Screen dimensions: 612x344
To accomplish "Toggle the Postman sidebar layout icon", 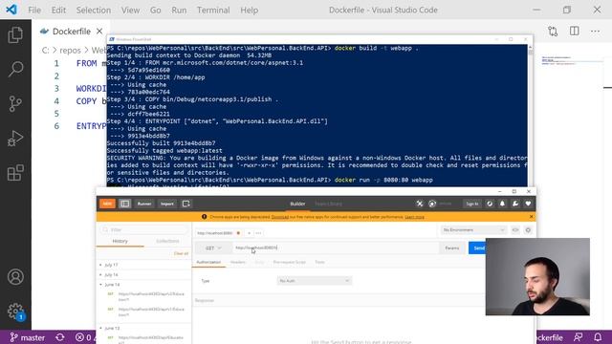I will point(125,204).
